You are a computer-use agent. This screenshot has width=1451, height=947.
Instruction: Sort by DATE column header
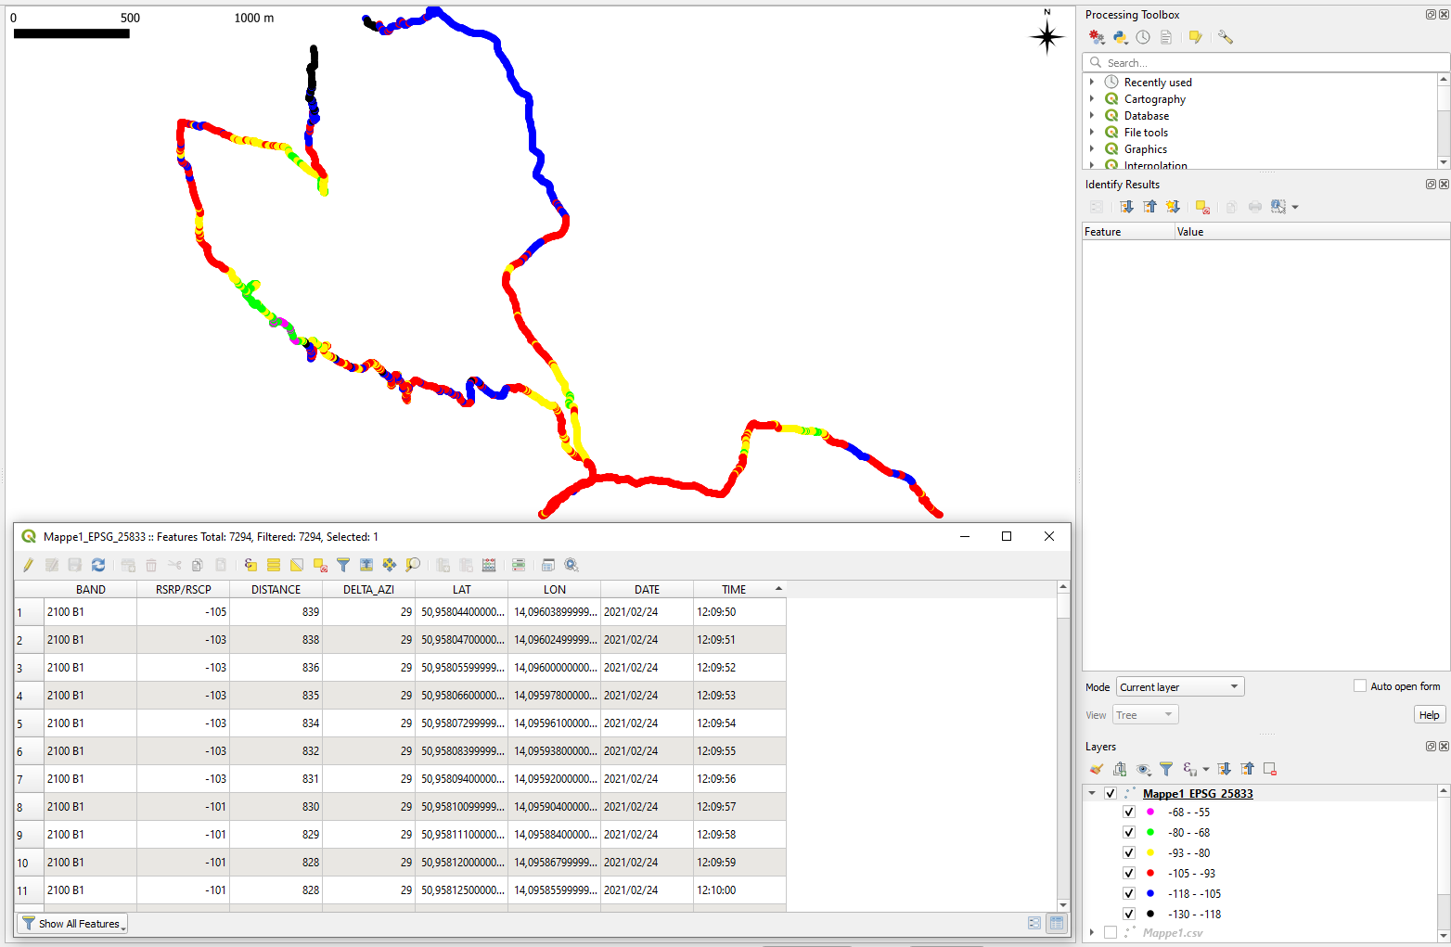[648, 589]
